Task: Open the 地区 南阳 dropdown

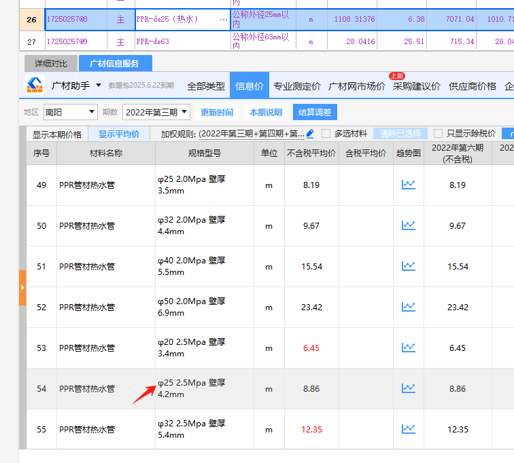Action: pos(71,112)
